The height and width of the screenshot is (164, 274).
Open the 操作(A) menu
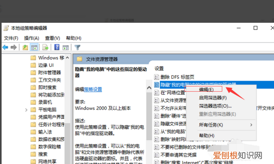coord(32,38)
